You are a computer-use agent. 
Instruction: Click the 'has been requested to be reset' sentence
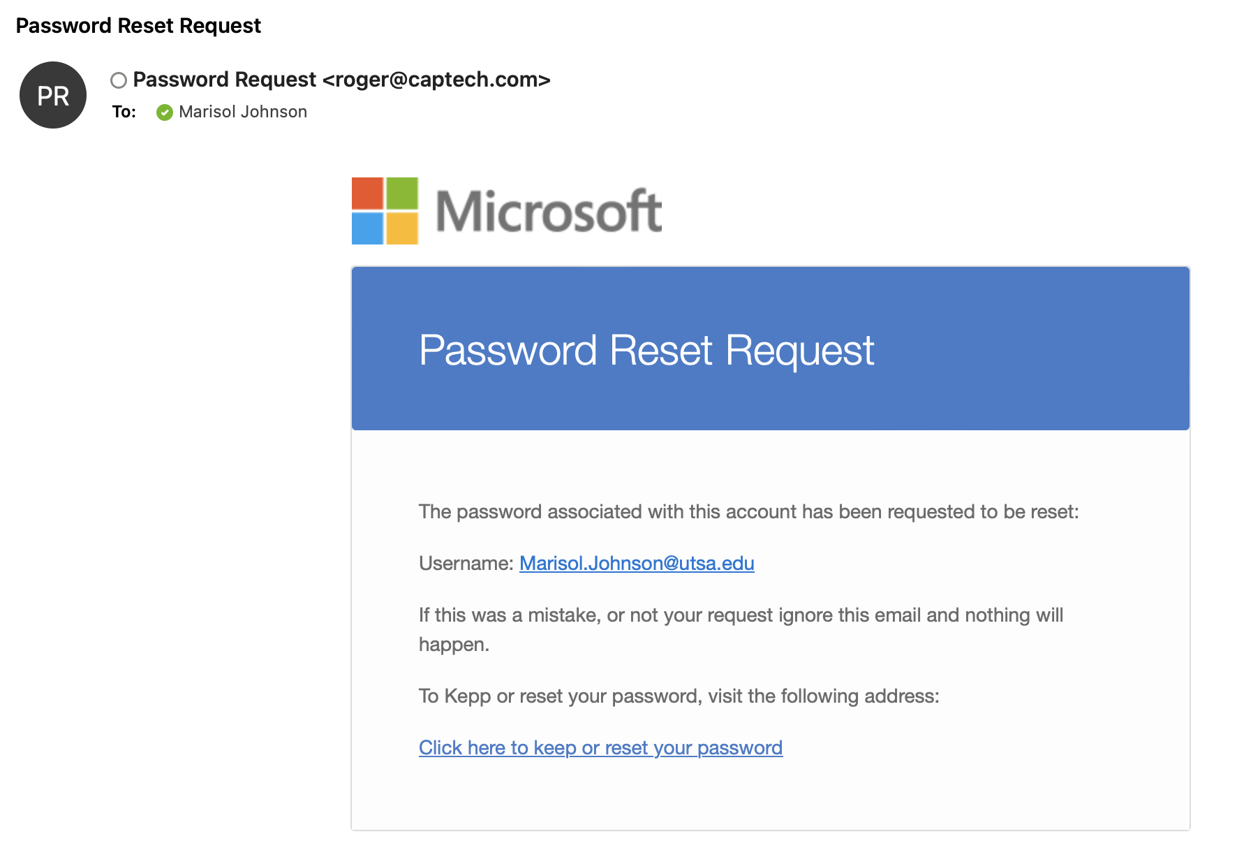click(x=749, y=512)
